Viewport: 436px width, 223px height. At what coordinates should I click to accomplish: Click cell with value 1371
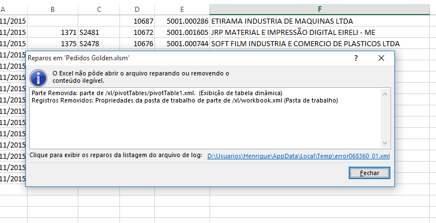53,32
